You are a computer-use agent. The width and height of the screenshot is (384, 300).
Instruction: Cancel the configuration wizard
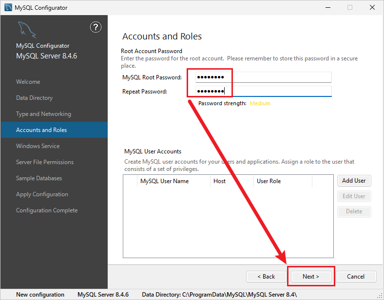tap(356, 277)
